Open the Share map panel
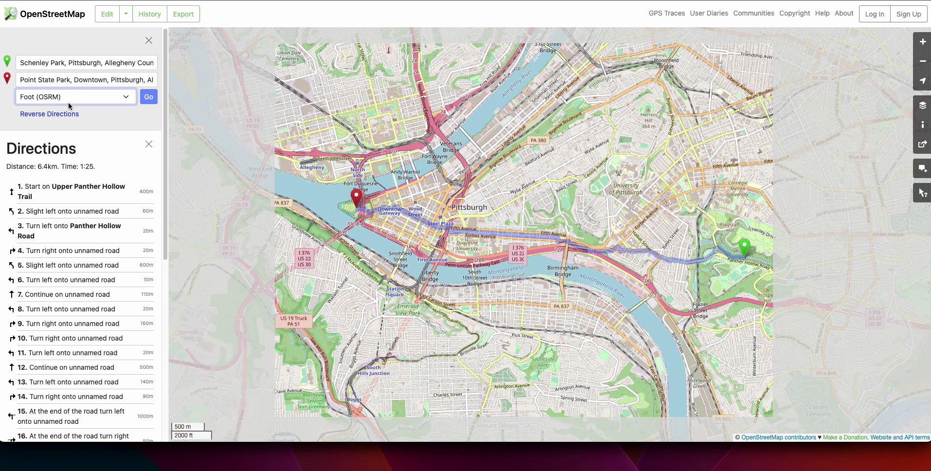Image resolution: width=931 pixels, height=471 pixels. pos(922,145)
